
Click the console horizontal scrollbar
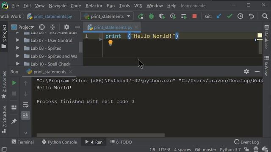tap(101, 135)
